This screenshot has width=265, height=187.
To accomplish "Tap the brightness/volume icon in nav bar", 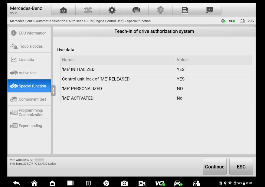I will coord(142,183).
